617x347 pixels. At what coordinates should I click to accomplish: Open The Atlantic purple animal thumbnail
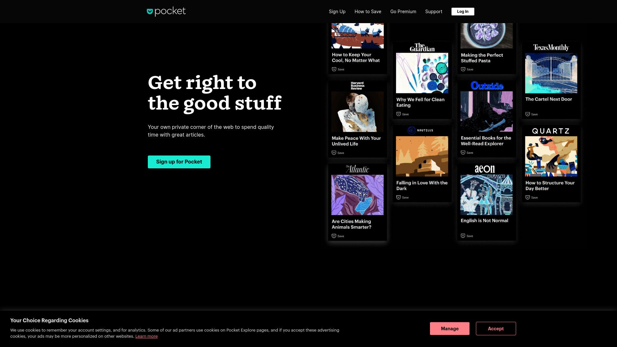pyautogui.click(x=357, y=195)
